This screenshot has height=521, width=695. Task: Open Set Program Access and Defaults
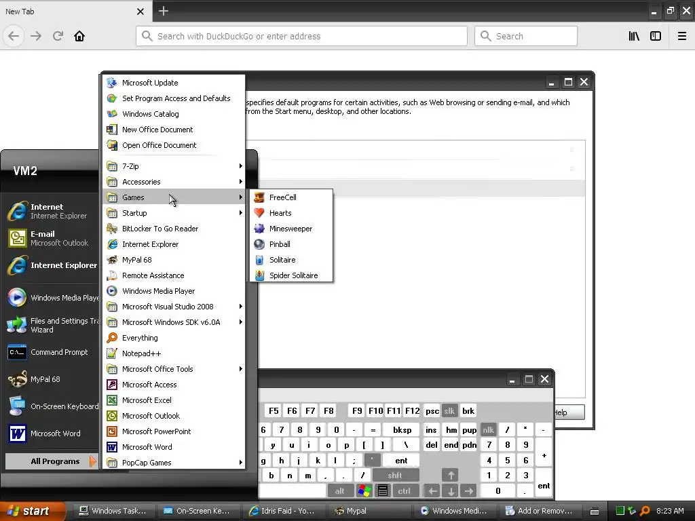174,98
